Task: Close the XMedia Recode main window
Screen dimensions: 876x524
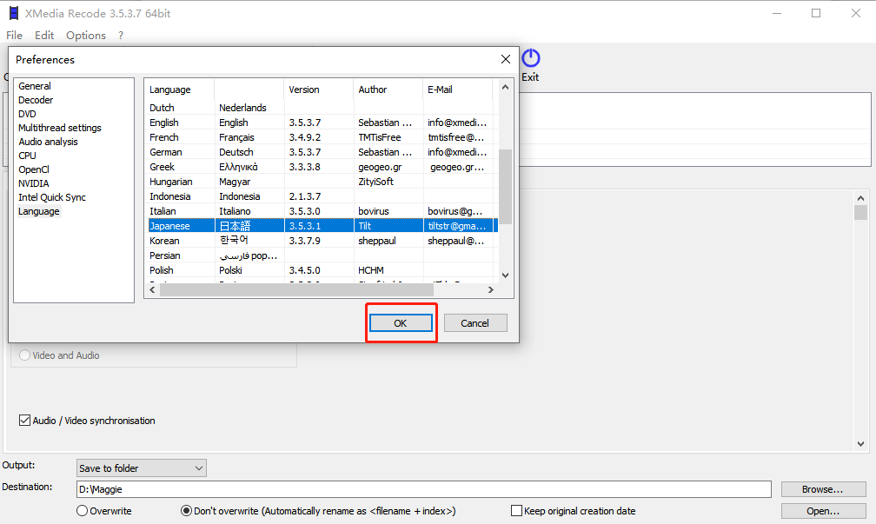Action: click(856, 13)
